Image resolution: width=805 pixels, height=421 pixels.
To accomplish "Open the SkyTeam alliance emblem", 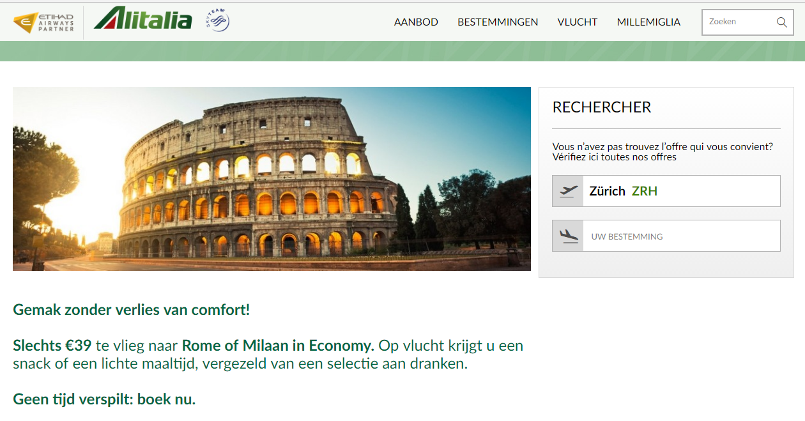I will coord(217,21).
